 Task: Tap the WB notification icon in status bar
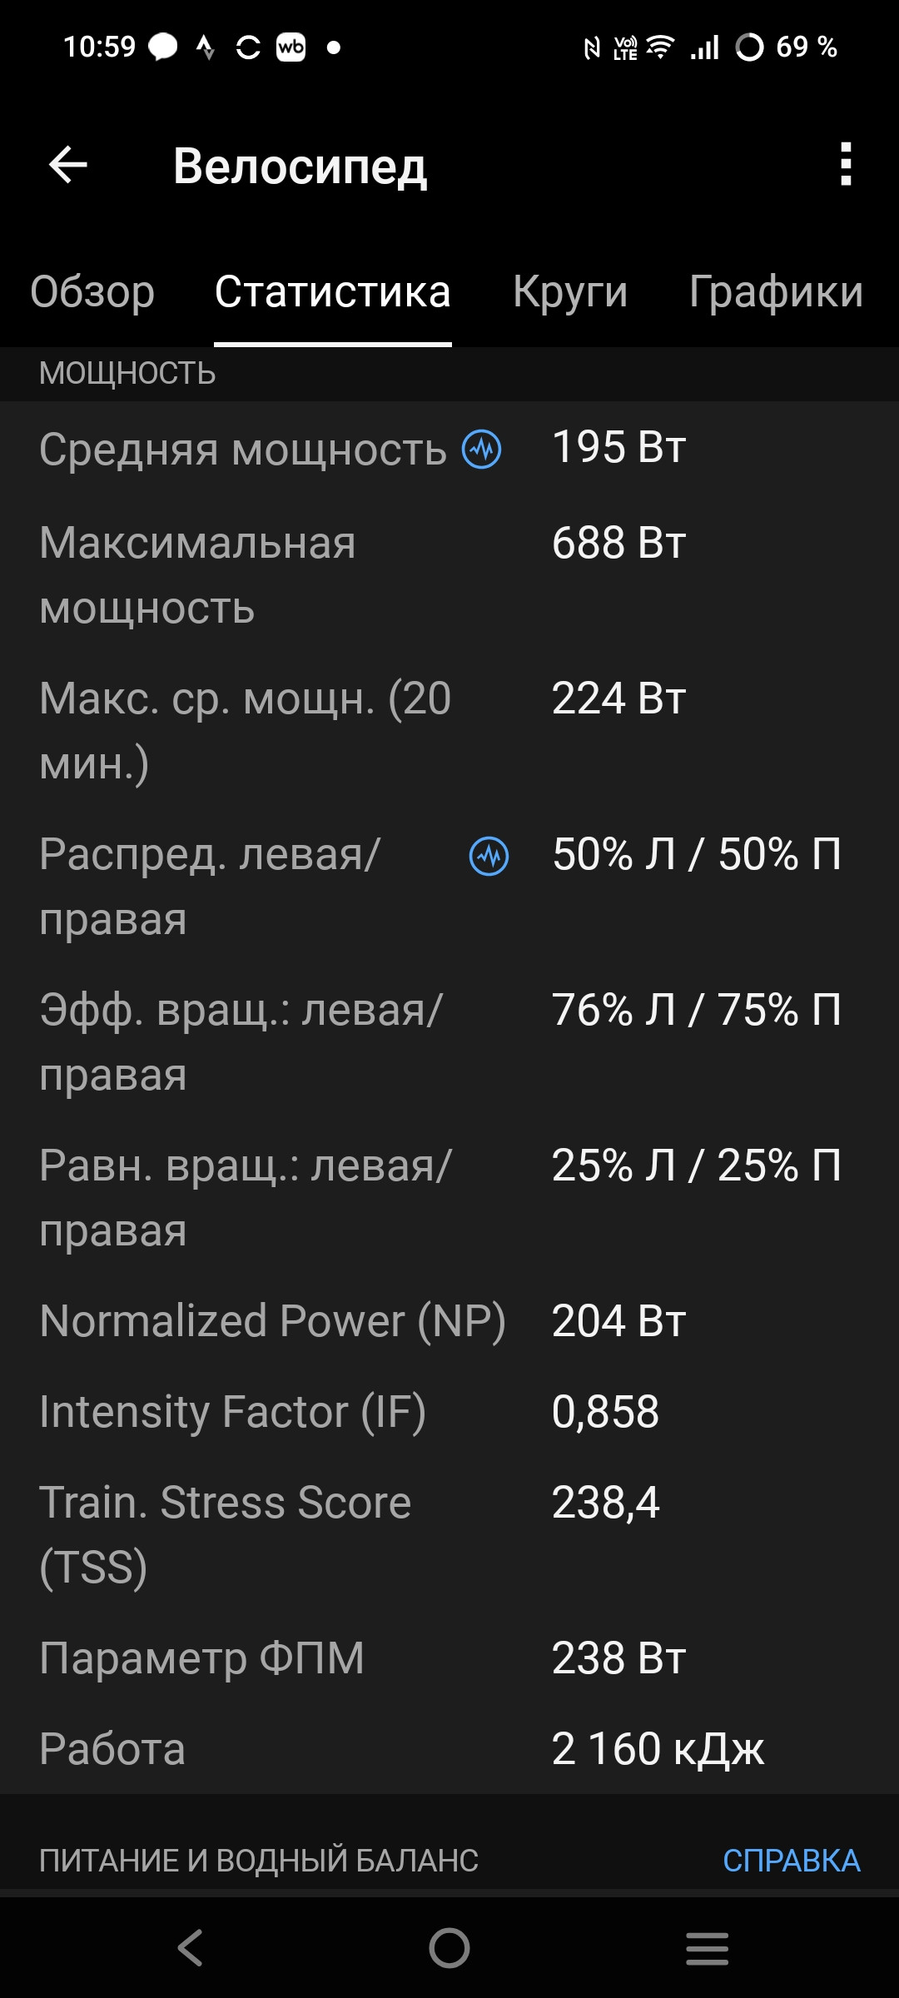point(291,47)
